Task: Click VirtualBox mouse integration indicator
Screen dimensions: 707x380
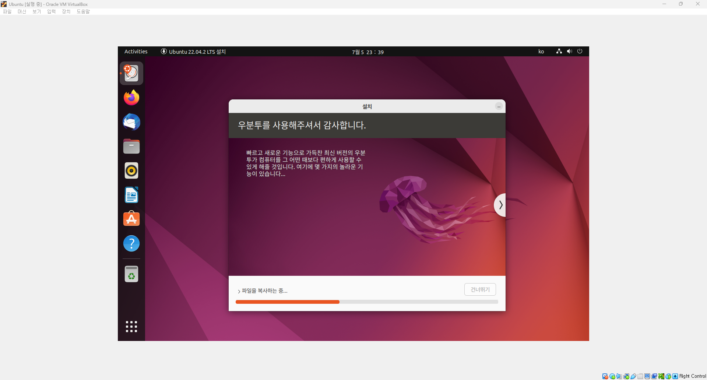Action: point(668,376)
